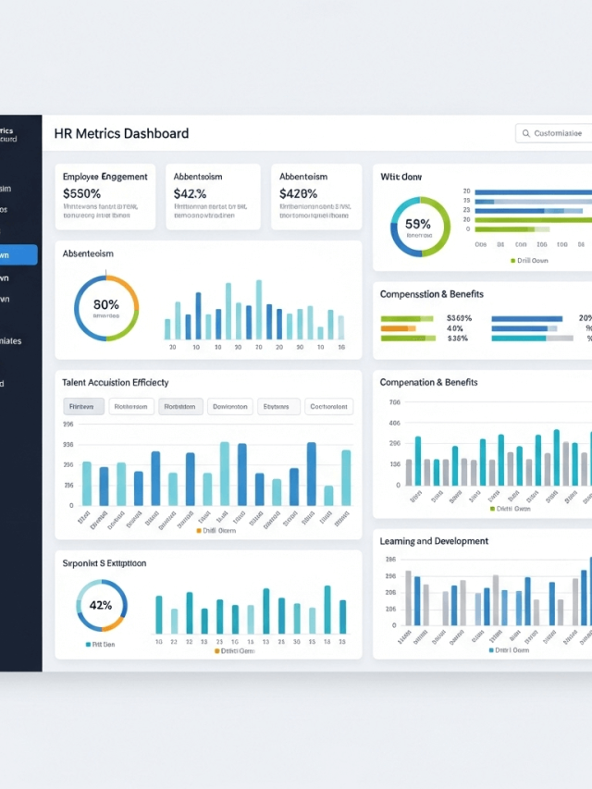Screen dimensions: 592x789
Task: Select the third filter tab in Talent Acquisition
Action: [180, 406]
